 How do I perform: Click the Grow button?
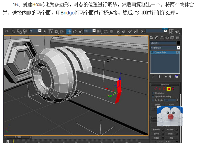[x=171, y=105]
